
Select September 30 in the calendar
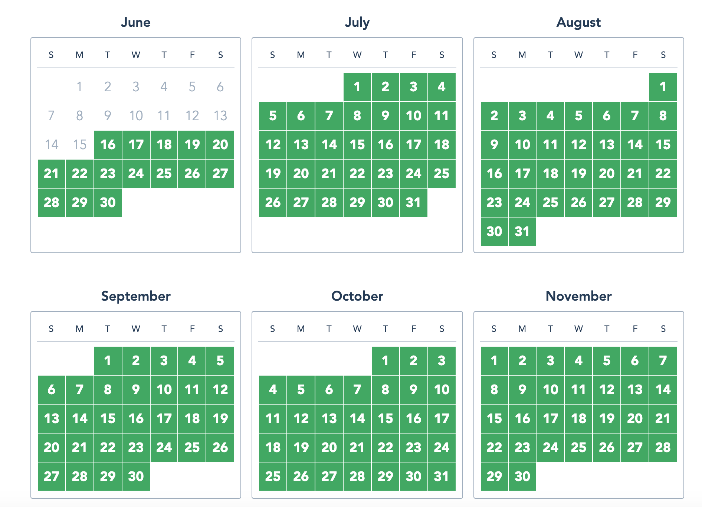pos(136,476)
